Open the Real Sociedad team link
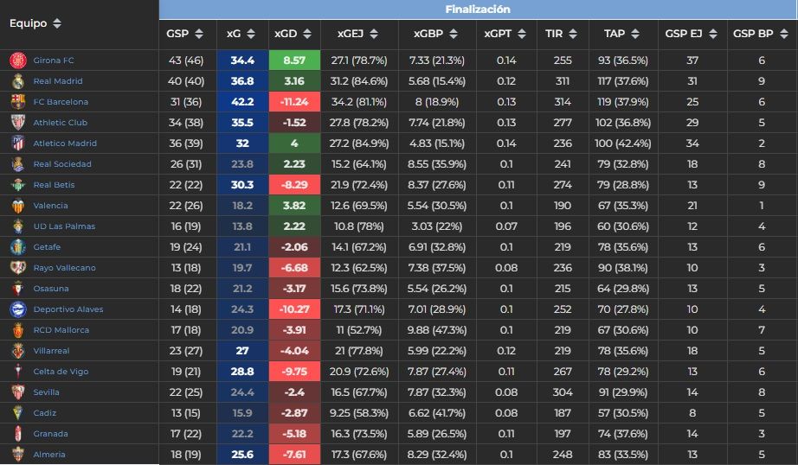This screenshot has height=465, width=798. pos(61,164)
